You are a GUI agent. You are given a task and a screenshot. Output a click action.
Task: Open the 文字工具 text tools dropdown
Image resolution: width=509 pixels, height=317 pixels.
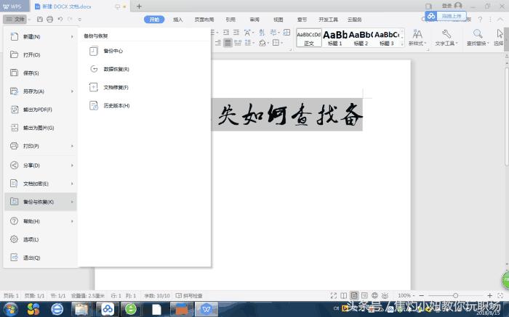pyautogui.click(x=446, y=38)
